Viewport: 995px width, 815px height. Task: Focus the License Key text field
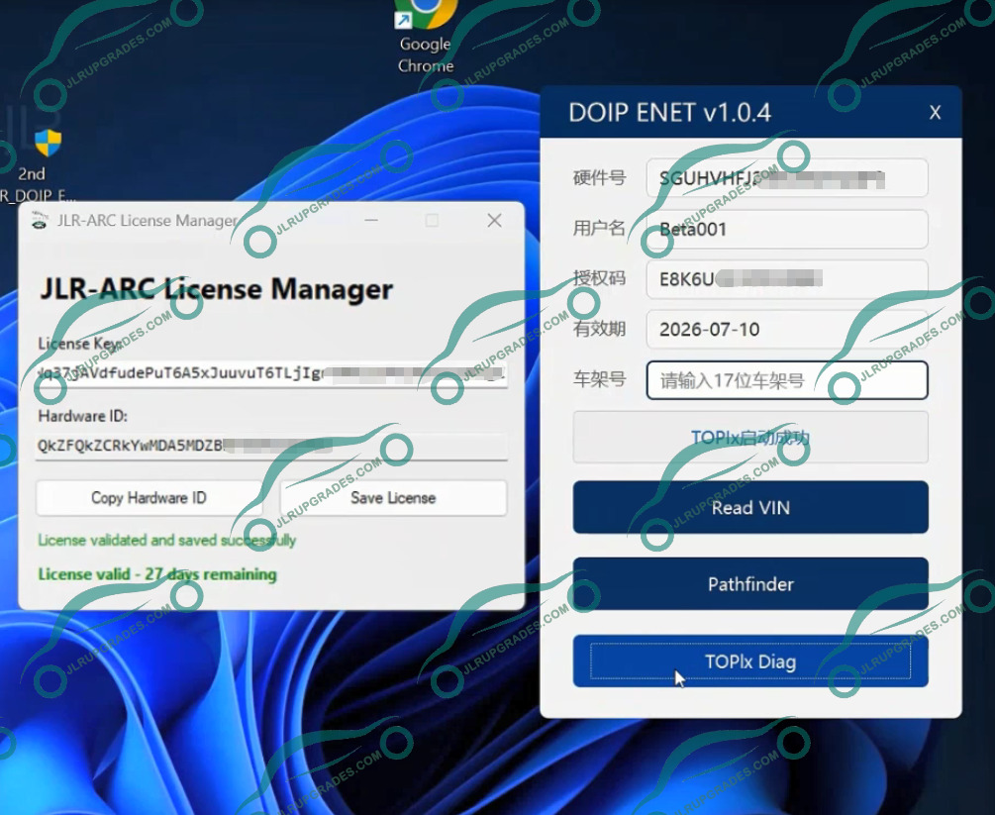(x=271, y=373)
